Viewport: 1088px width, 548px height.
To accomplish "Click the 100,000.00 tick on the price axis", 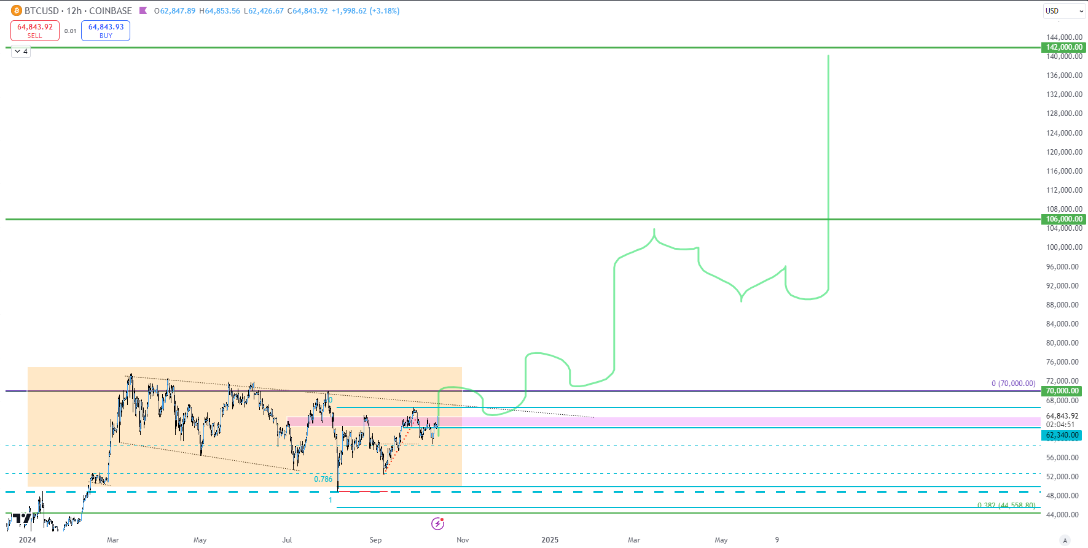I will tap(1064, 247).
